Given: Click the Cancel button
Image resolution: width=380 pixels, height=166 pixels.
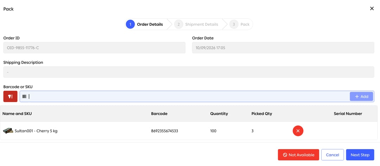Looking at the screenshot, I should pyautogui.click(x=332, y=155).
